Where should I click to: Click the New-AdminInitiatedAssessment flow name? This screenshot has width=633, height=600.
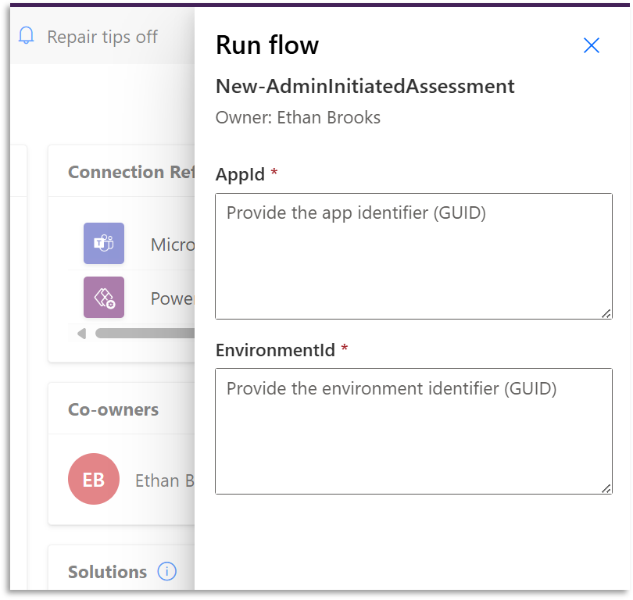click(365, 86)
